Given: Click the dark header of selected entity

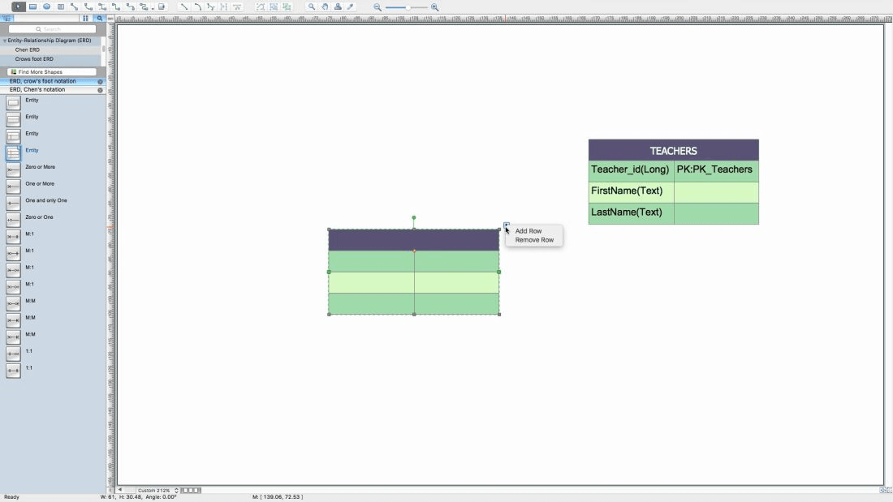Looking at the screenshot, I should click(414, 240).
